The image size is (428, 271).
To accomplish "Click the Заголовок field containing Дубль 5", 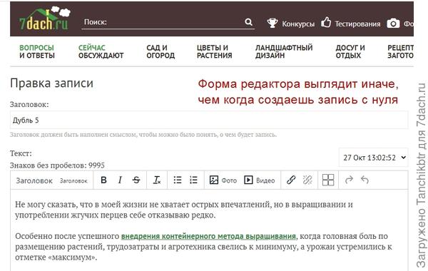I will point(209,120).
